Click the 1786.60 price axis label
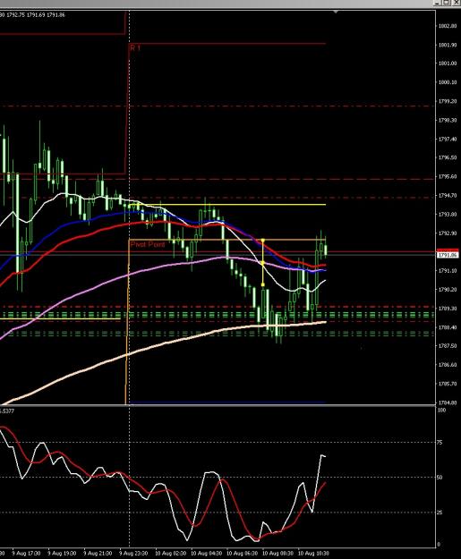This screenshot has width=461, height=559. [448, 365]
